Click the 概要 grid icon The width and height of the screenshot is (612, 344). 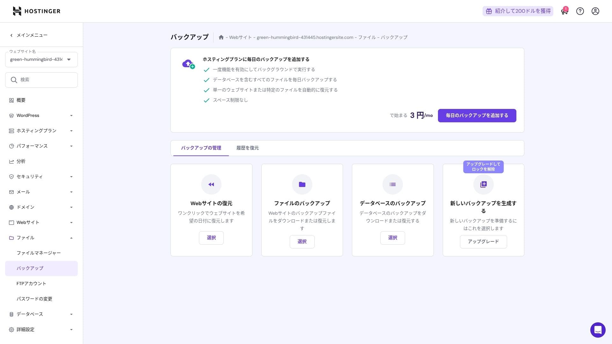coord(11,100)
